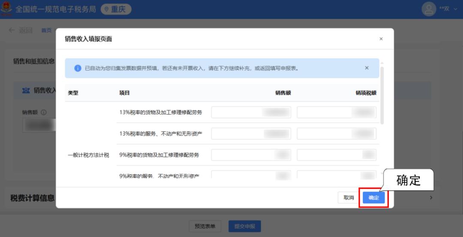463x237 pixels.
Task: Open the 重庆 location selector
Action: click(x=116, y=9)
